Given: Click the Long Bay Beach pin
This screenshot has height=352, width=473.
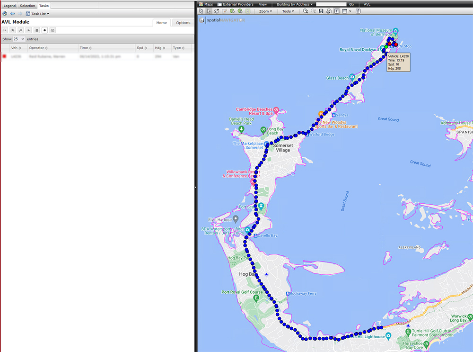Looking at the screenshot, I should coord(263,130).
